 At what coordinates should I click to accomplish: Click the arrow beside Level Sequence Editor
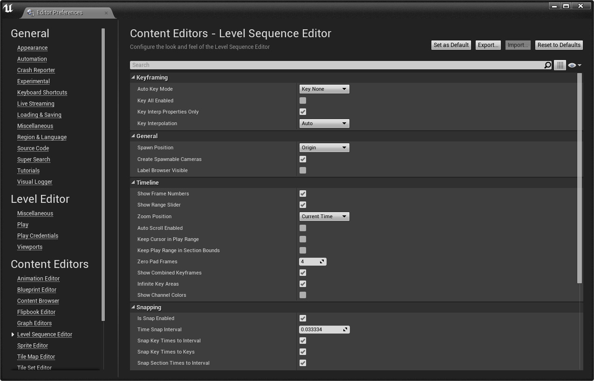[x=13, y=334]
